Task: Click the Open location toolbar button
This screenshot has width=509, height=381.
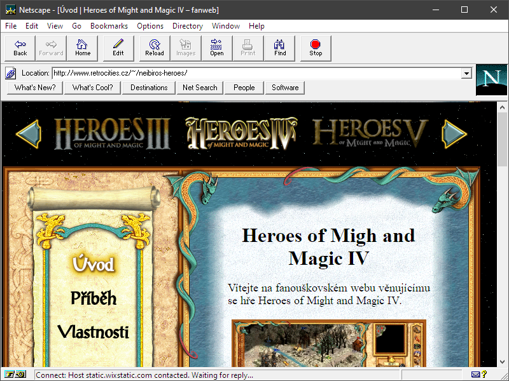Action: pyautogui.click(x=217, y=48)
